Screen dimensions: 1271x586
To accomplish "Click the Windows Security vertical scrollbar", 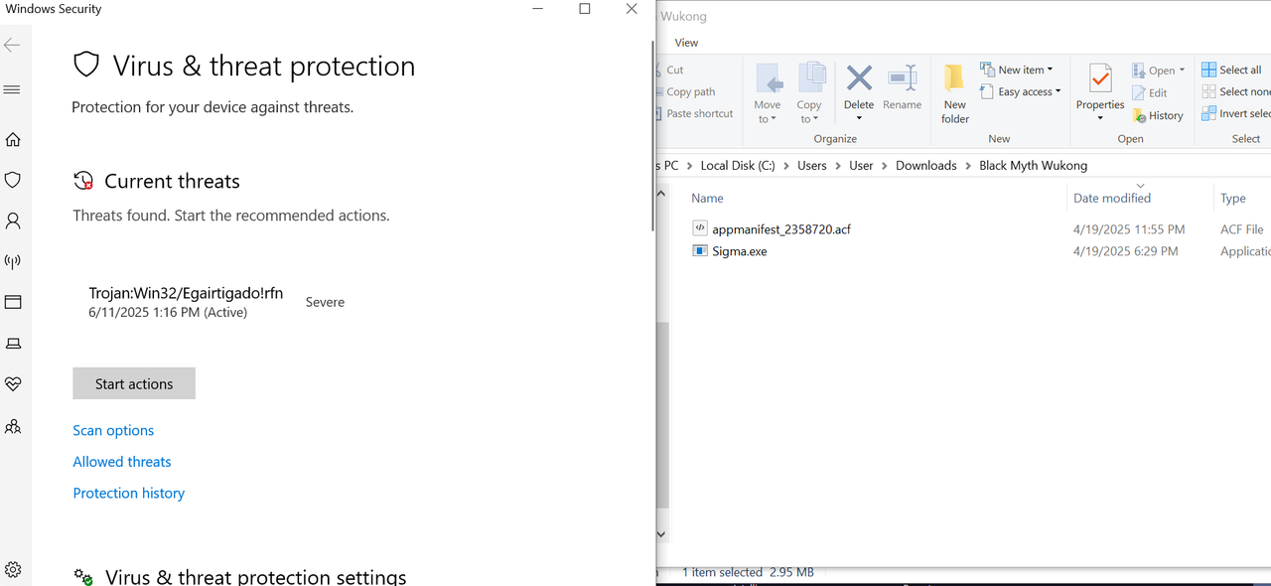I will tap(651, 134).
